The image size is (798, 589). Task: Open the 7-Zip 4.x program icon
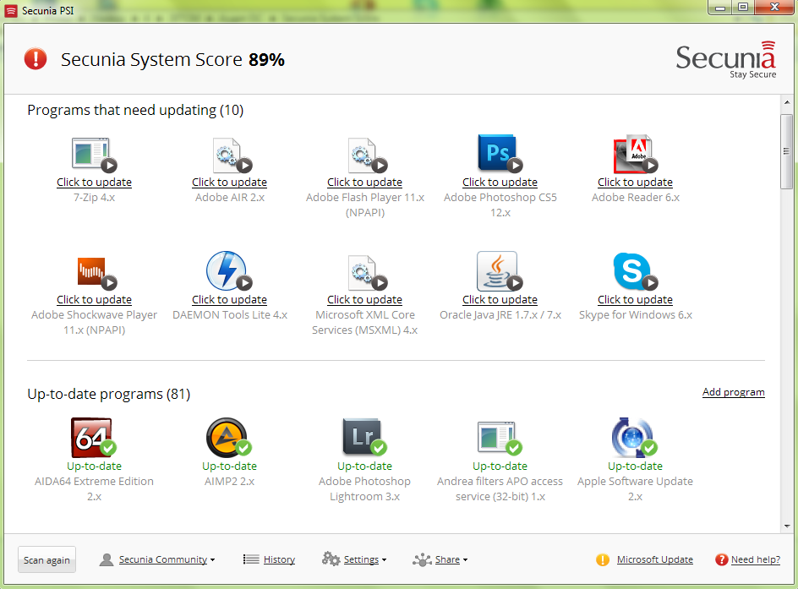click(x=94, y=154)
